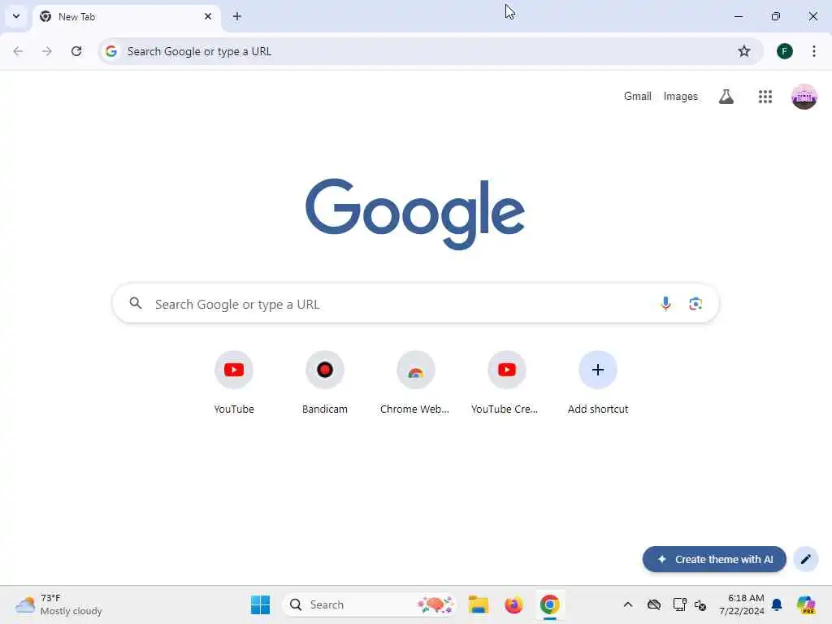Open File Explorer from taskbar
This screenshot has width=832, height=624.
478,604
